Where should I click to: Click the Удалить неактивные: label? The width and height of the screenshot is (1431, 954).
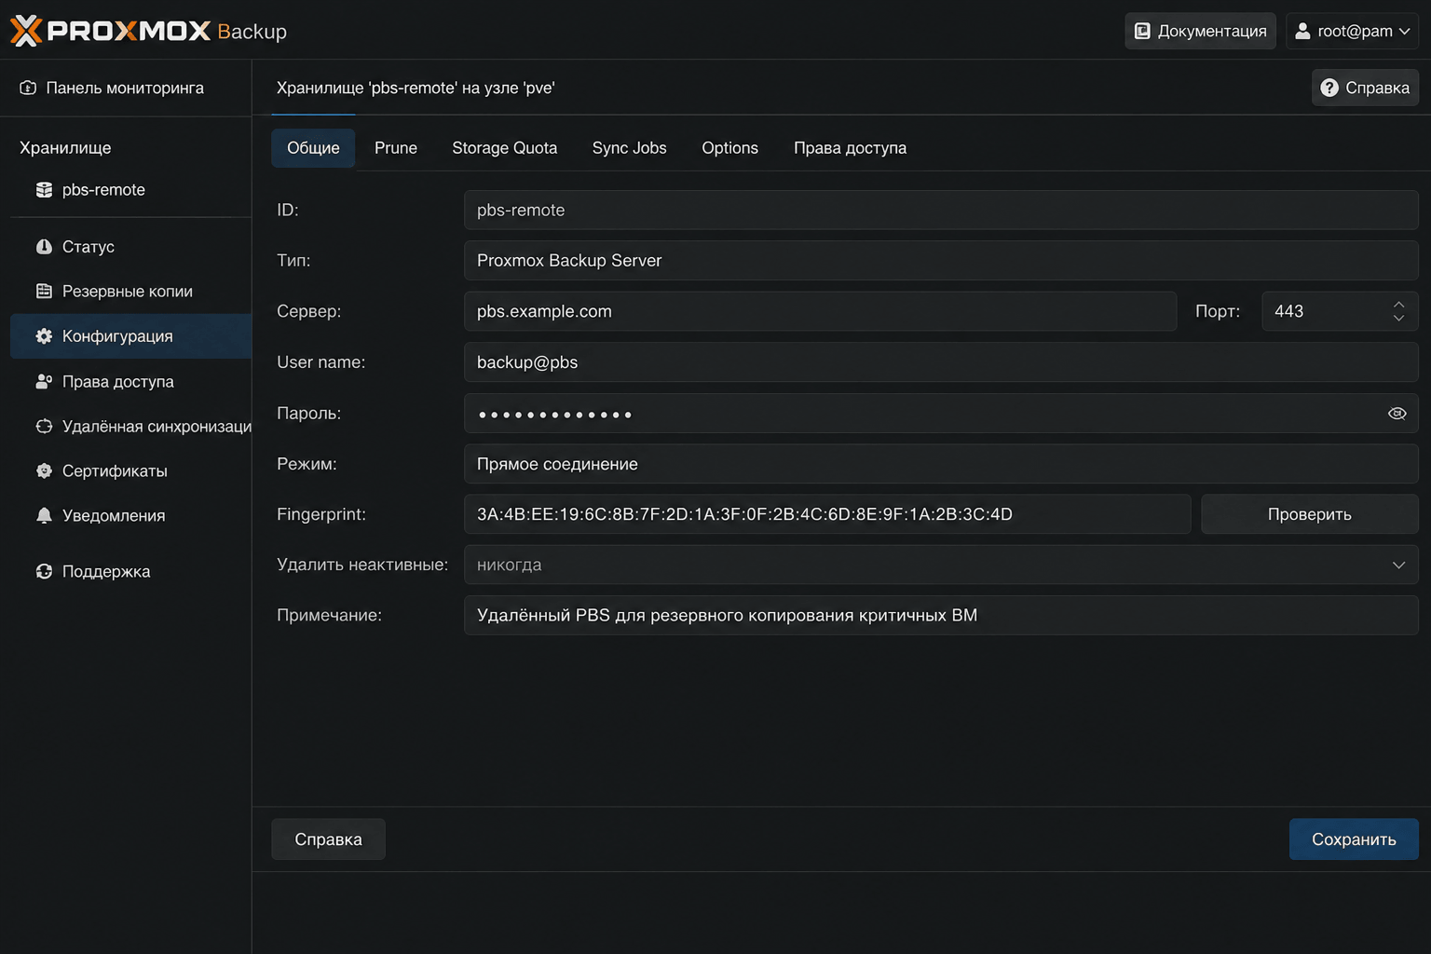point(362,566)
